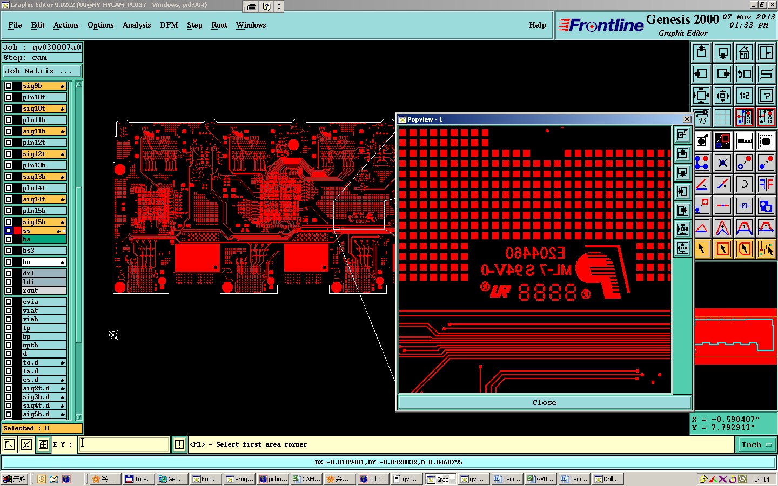Click the pan down view icon

723,52
